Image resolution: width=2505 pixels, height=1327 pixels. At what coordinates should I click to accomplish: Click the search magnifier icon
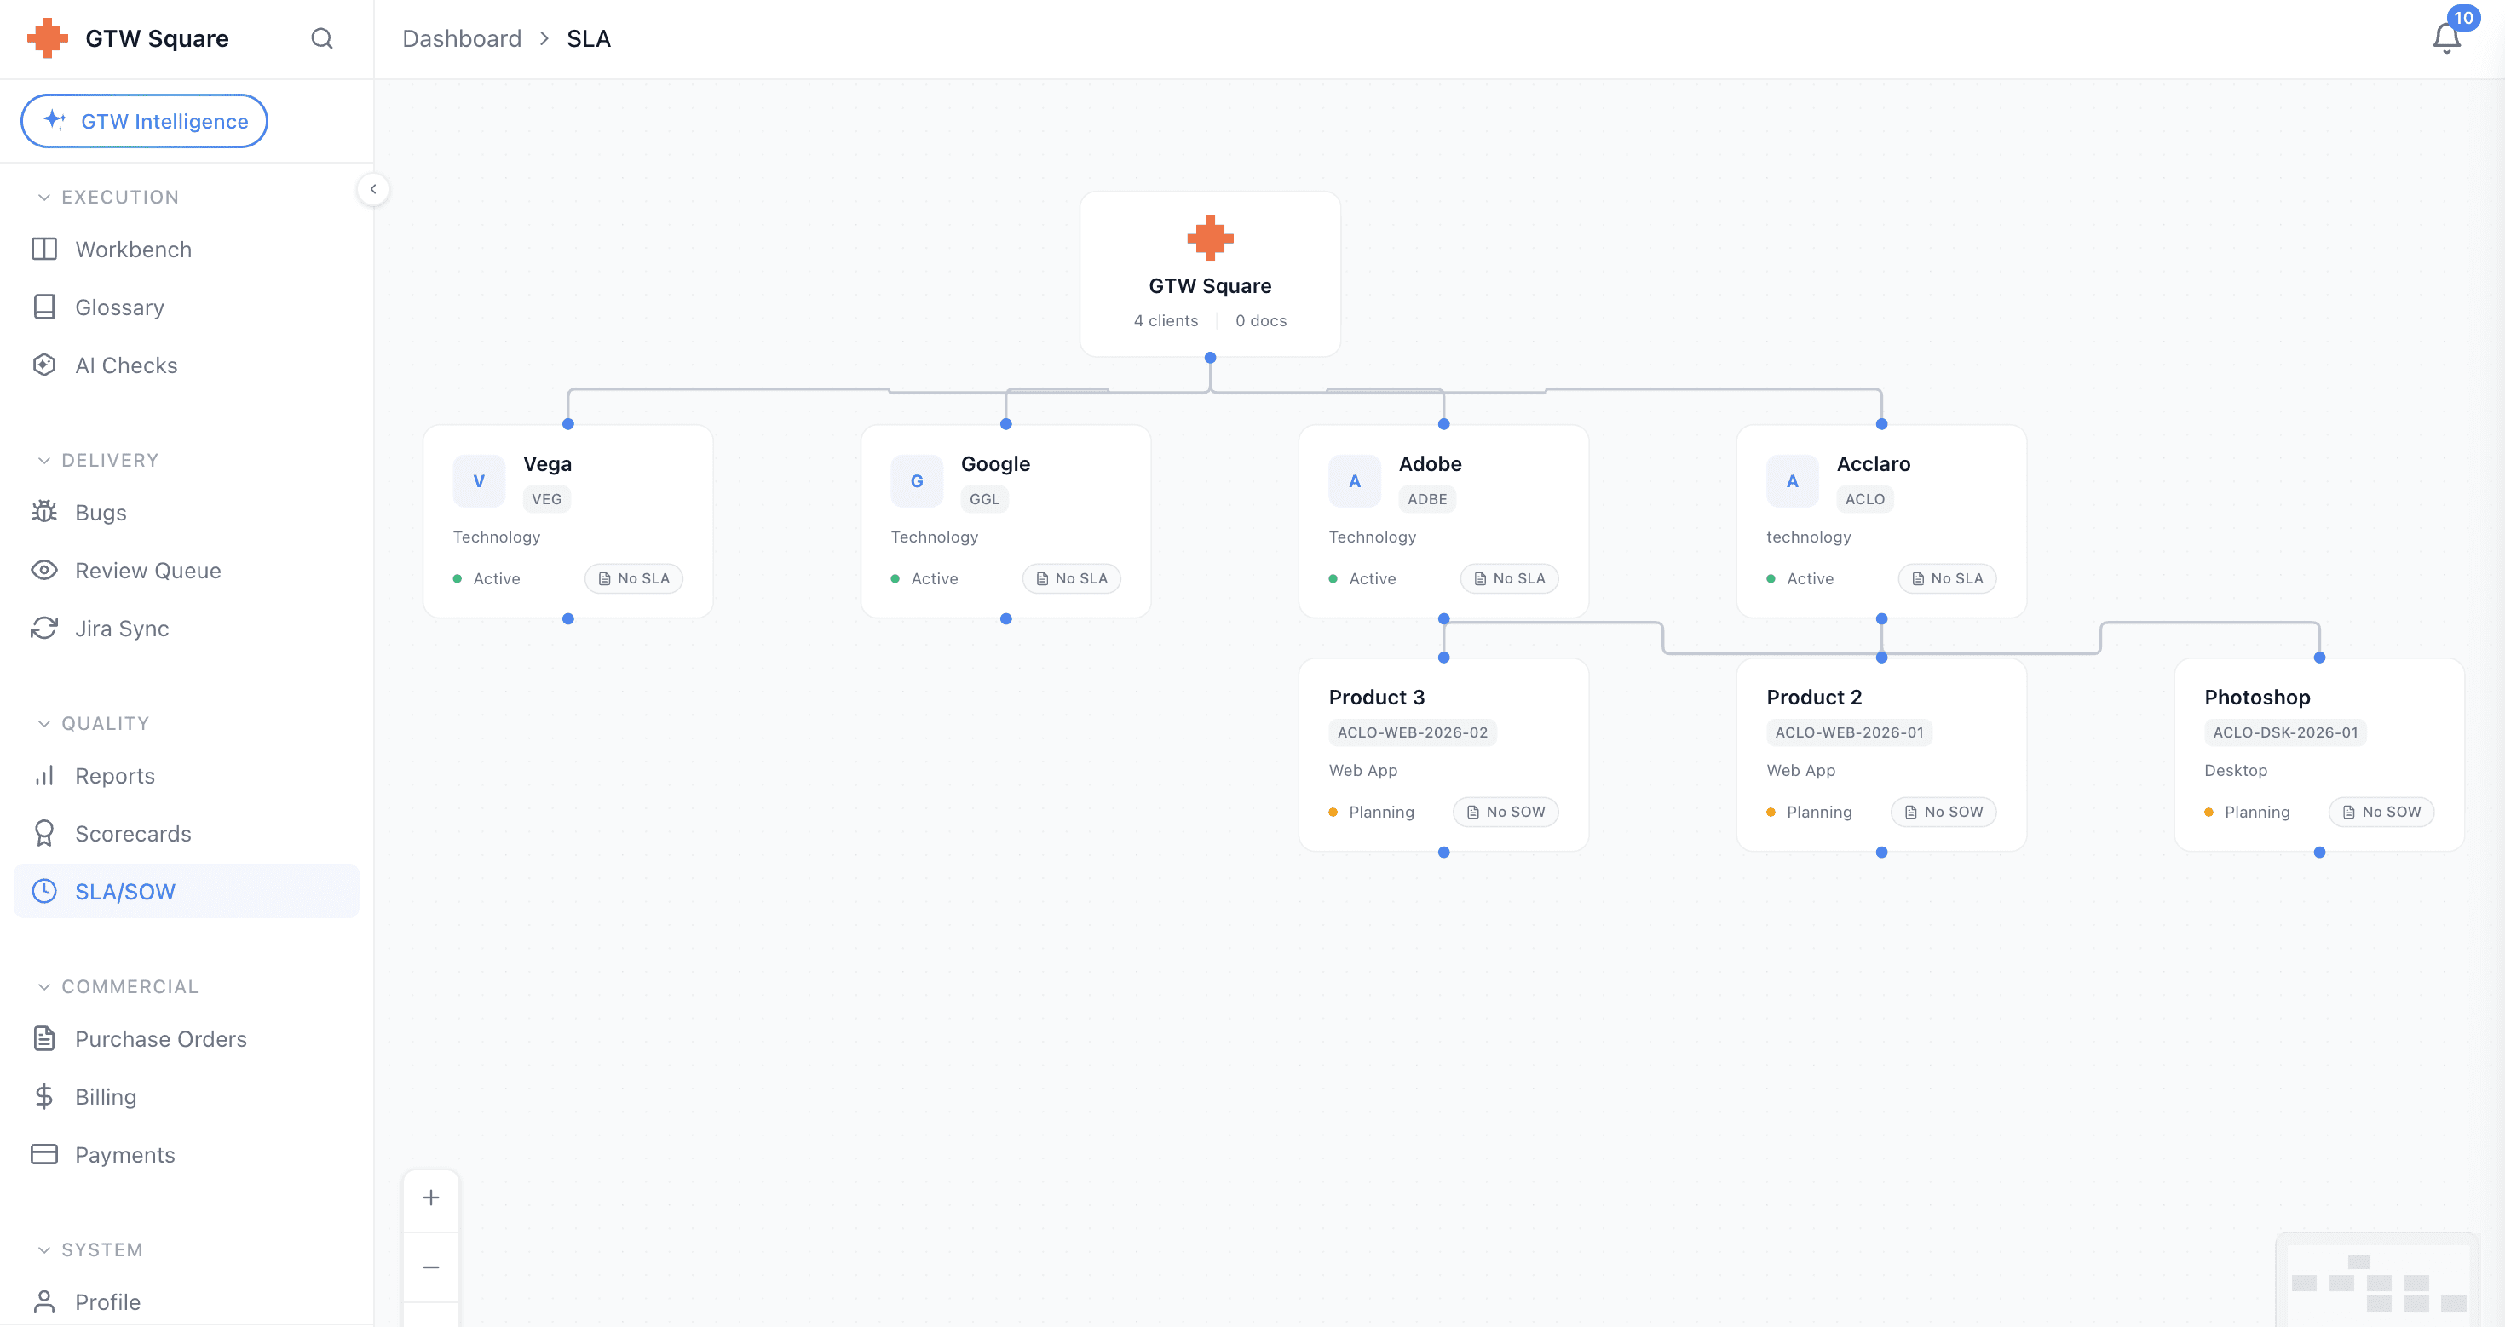click(x=322, y=39)
